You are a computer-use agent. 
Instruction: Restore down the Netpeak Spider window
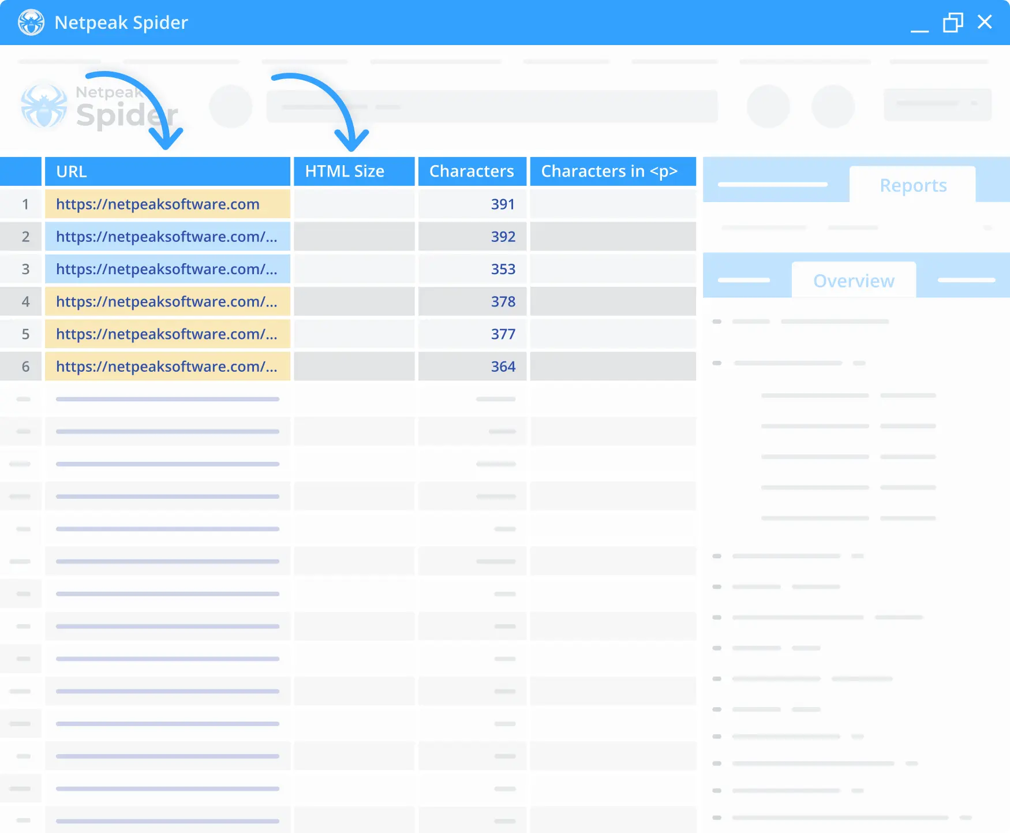click(953, 23)
